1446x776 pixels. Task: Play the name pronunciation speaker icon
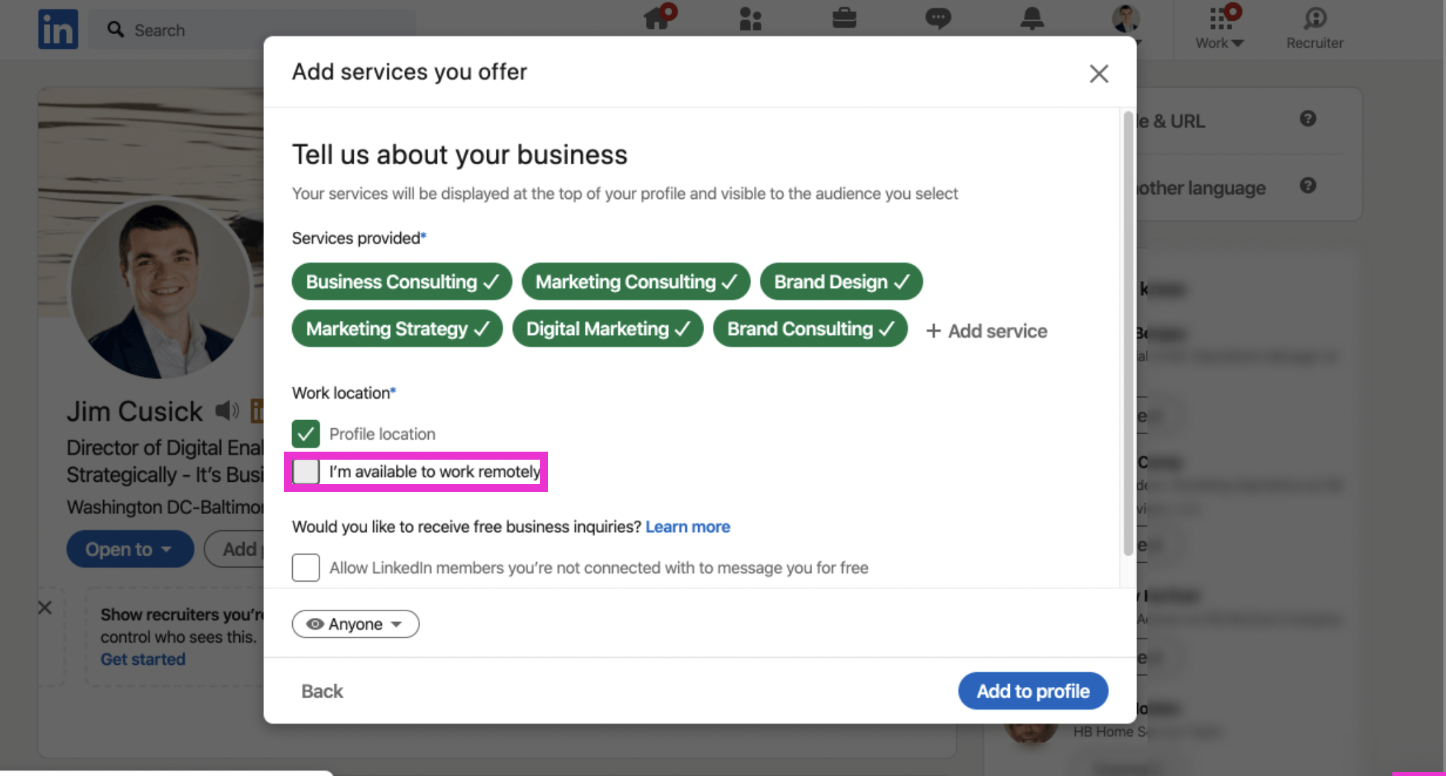[x=226, y=410]
